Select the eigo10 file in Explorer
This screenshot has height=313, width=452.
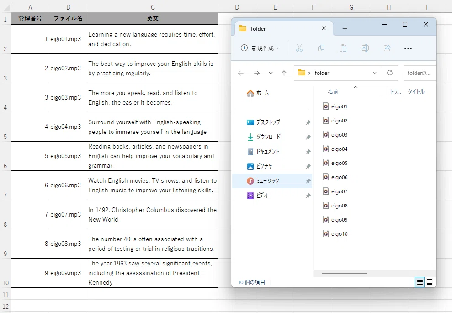(335, 234)
